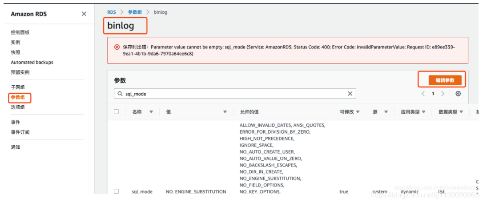Click the binlog page heading
Screen dimensions: 483x203
tap(121, 25)
